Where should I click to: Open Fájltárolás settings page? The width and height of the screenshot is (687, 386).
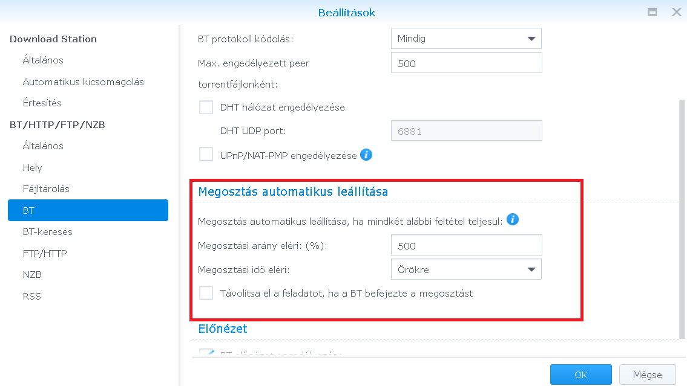click(46, 189)
